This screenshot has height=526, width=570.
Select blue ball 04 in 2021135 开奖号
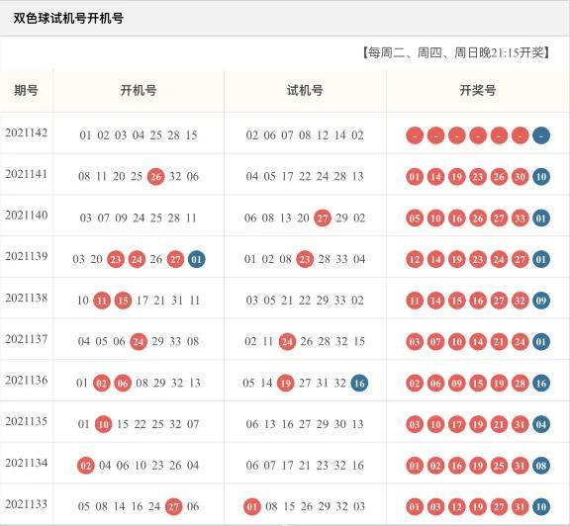tap(541, 424)
